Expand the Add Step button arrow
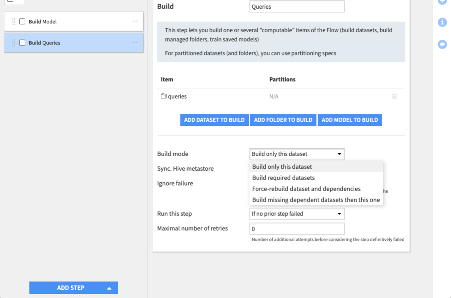Image resolution: width=451 pixels, height=298 pixels. click(109, 288)
